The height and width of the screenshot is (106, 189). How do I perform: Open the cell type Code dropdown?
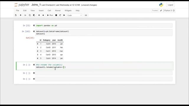tap(75, 15)
